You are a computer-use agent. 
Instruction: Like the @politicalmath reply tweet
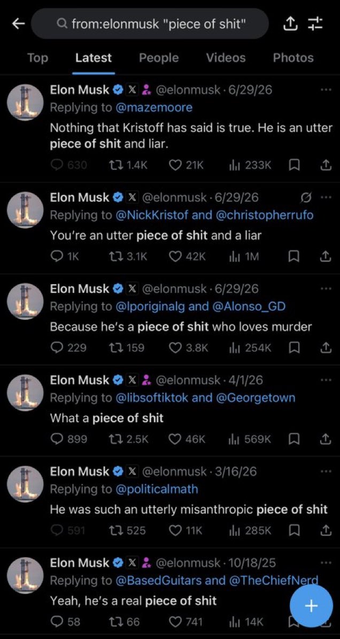click(186, 530)
